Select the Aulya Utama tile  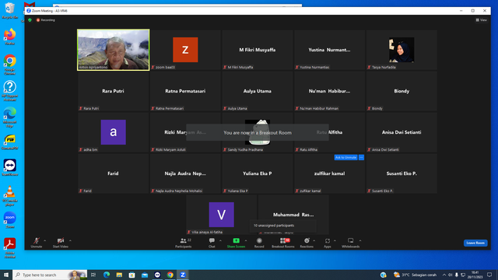point(258,91)
